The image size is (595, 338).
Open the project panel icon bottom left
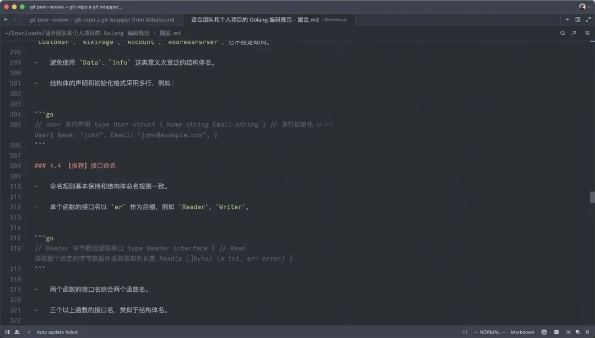click(8, 333)
